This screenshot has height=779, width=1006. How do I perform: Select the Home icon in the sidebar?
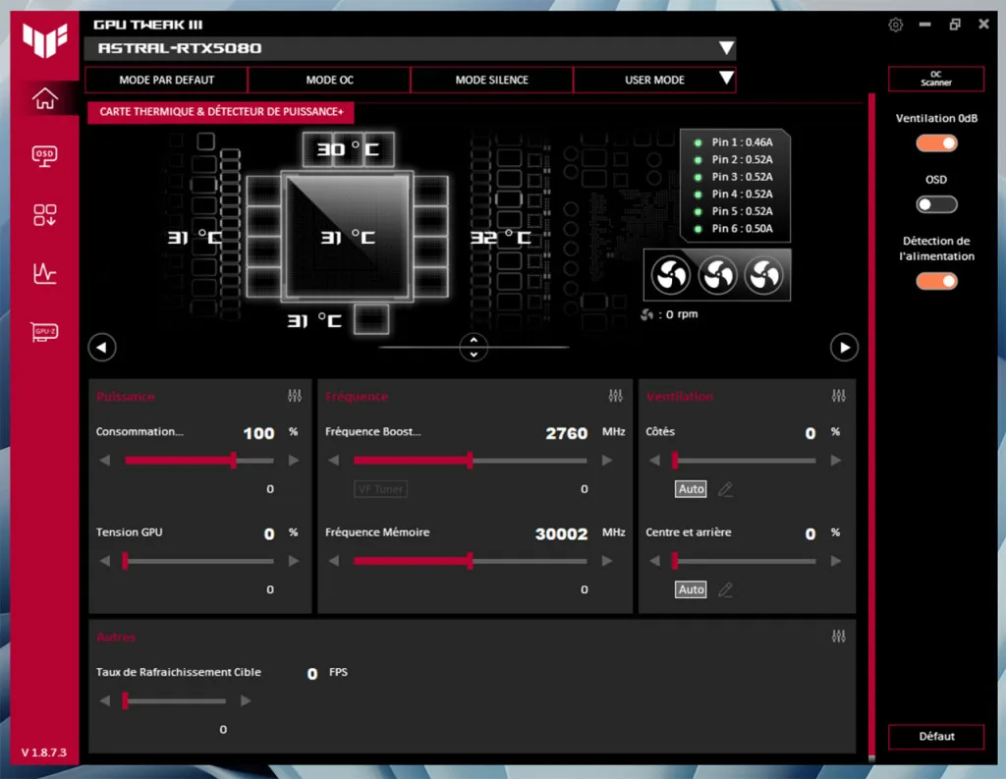pyautogui.click(x=44, y=98)
